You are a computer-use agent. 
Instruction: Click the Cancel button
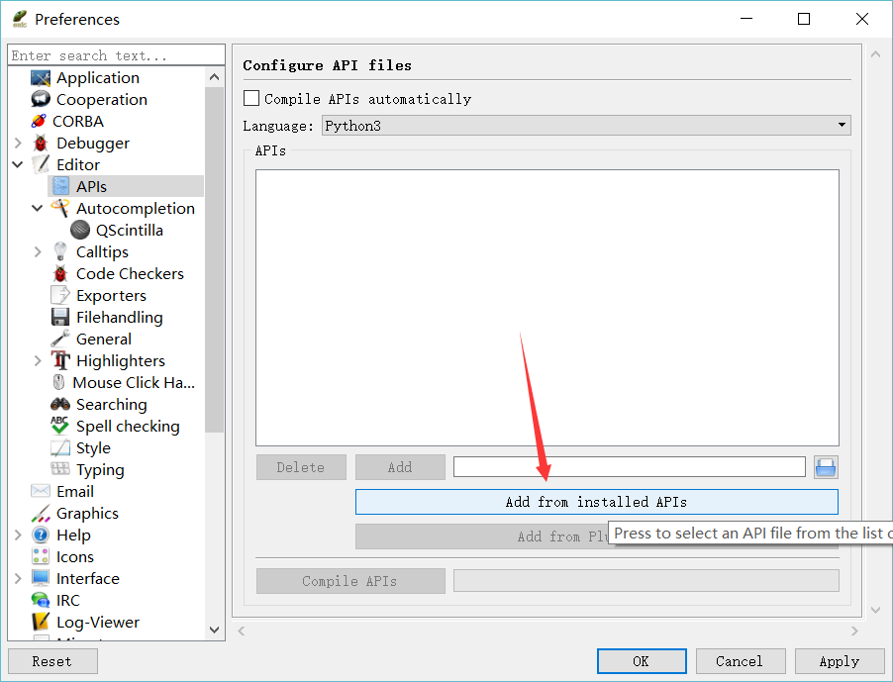pyautogui.click(x=740, y=661)
